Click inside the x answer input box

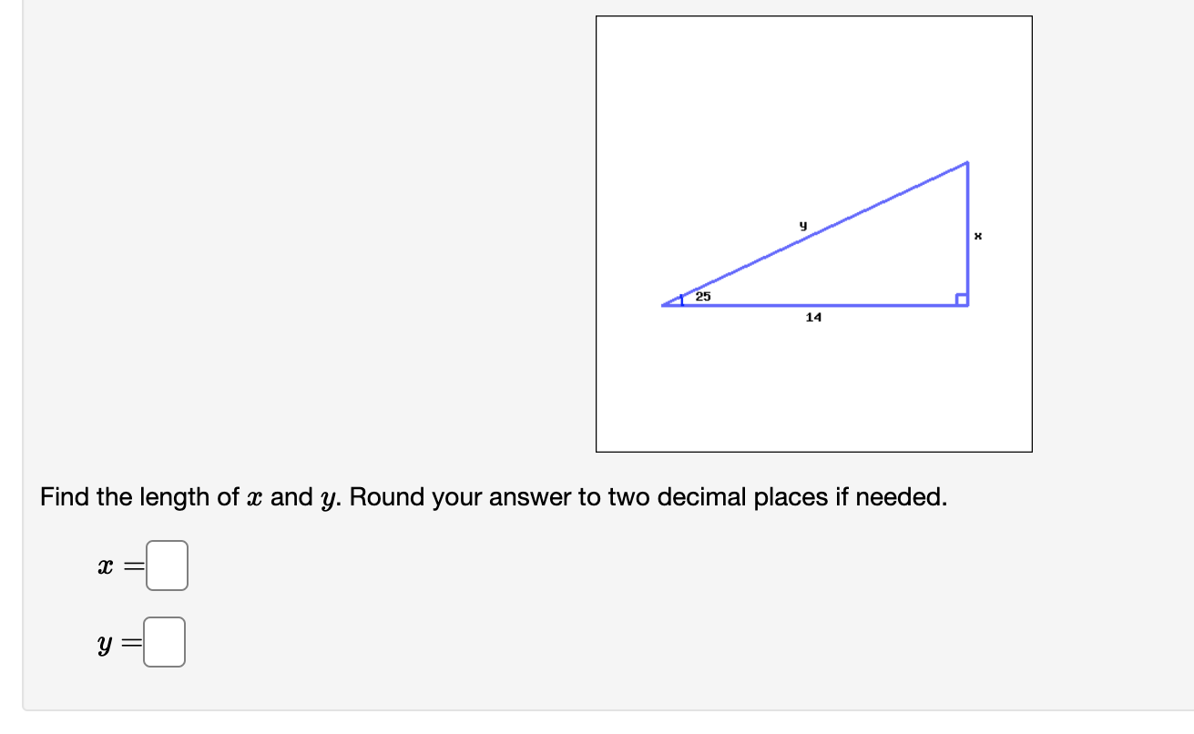(167, 565)
